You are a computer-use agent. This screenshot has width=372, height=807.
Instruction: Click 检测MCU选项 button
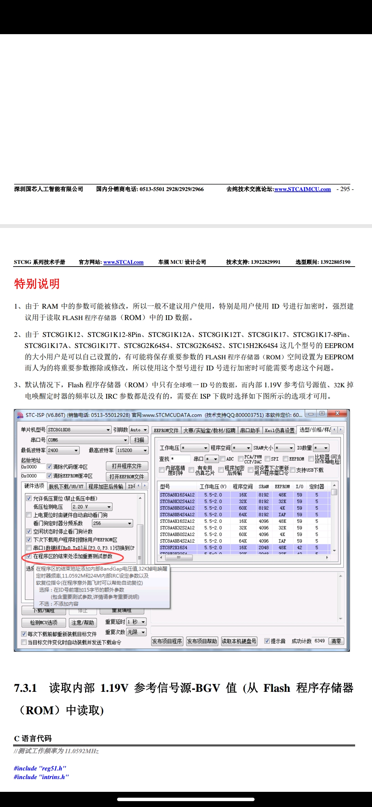pos(44,622)
